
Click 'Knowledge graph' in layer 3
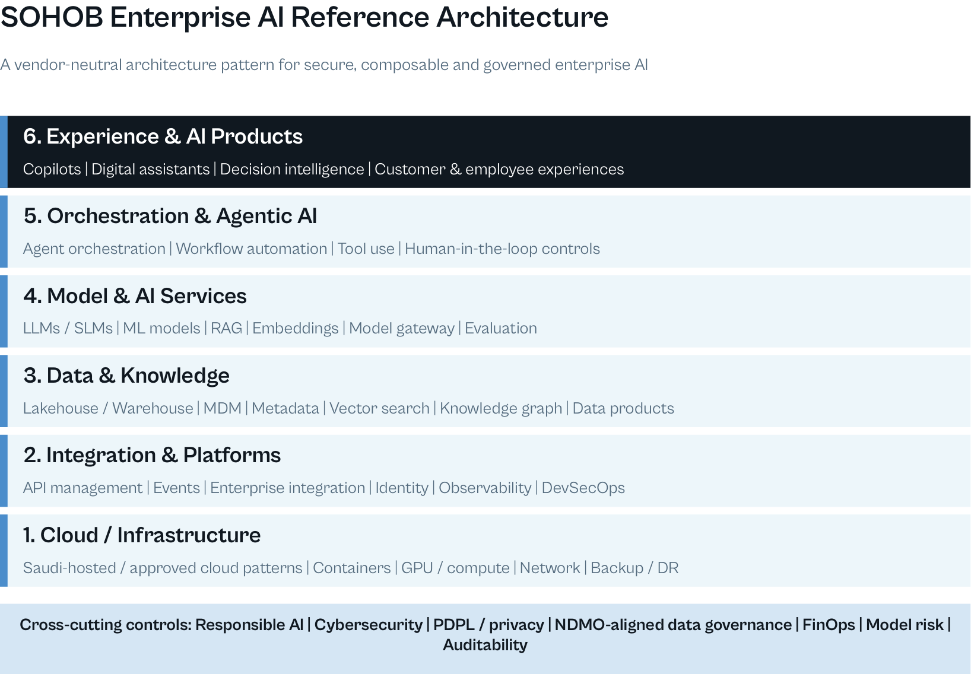point(501,409)
